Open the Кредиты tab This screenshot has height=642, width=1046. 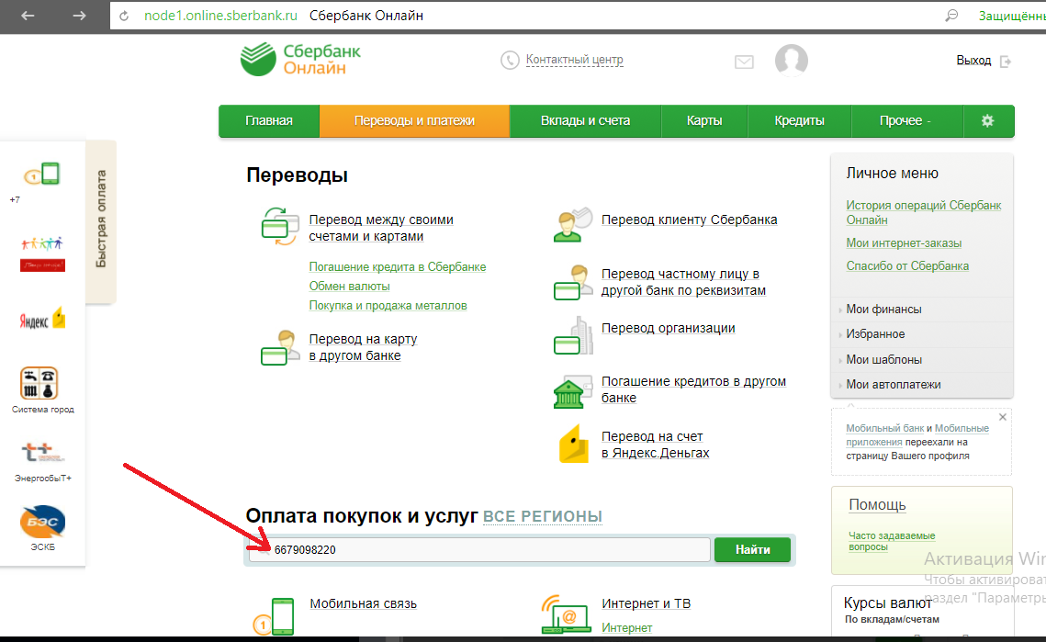(x=799, y=121)
